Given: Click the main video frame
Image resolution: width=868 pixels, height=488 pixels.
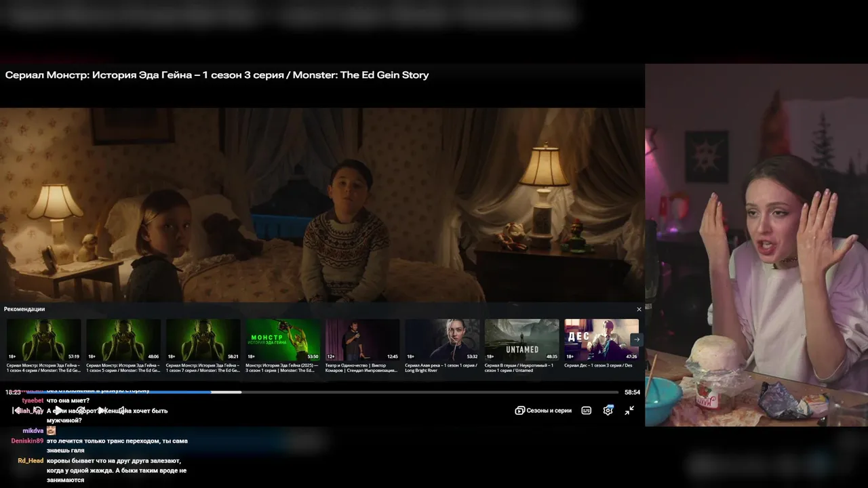Looking at the screenshot, I should click(x=322, y=205).
